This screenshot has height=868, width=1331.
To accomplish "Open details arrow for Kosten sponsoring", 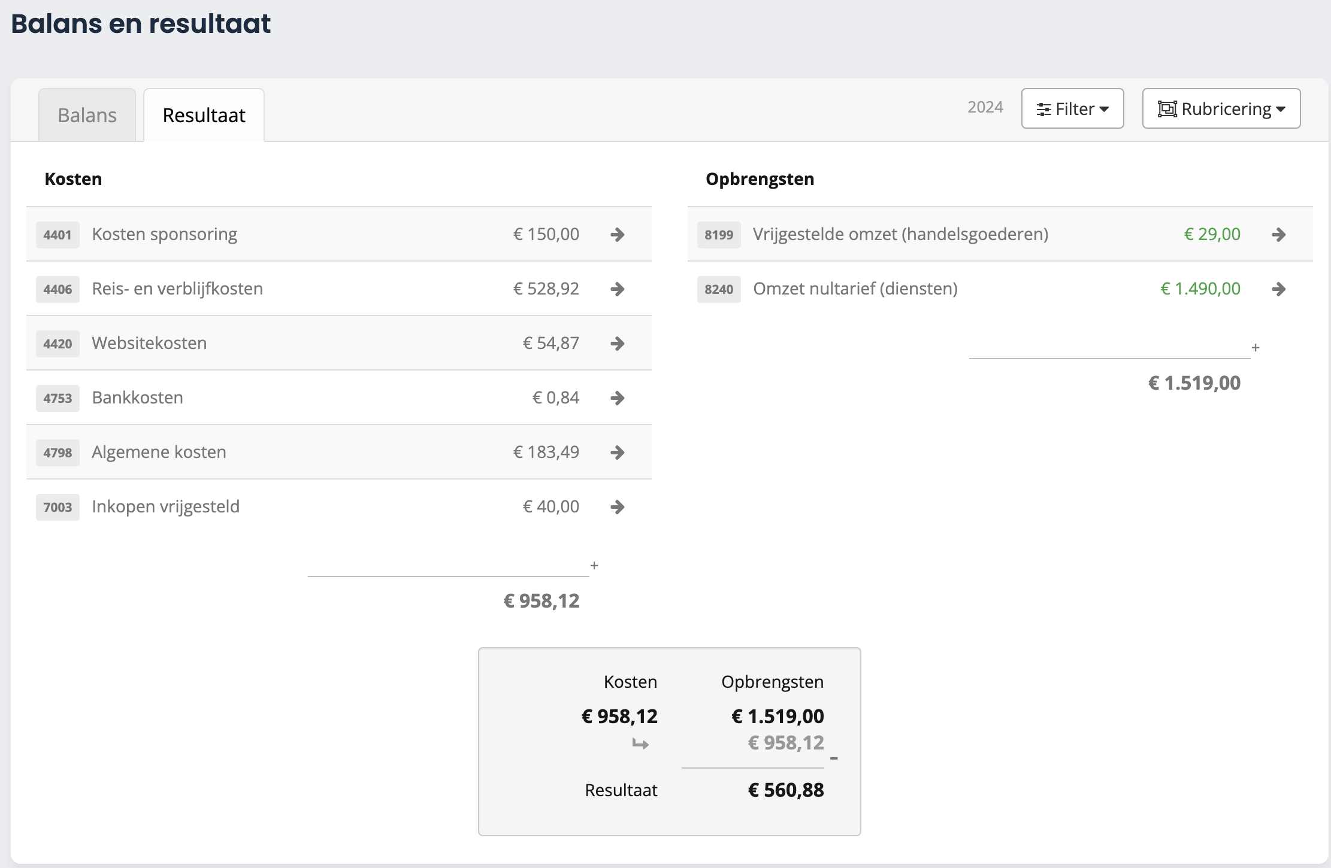I will (618, 235).
